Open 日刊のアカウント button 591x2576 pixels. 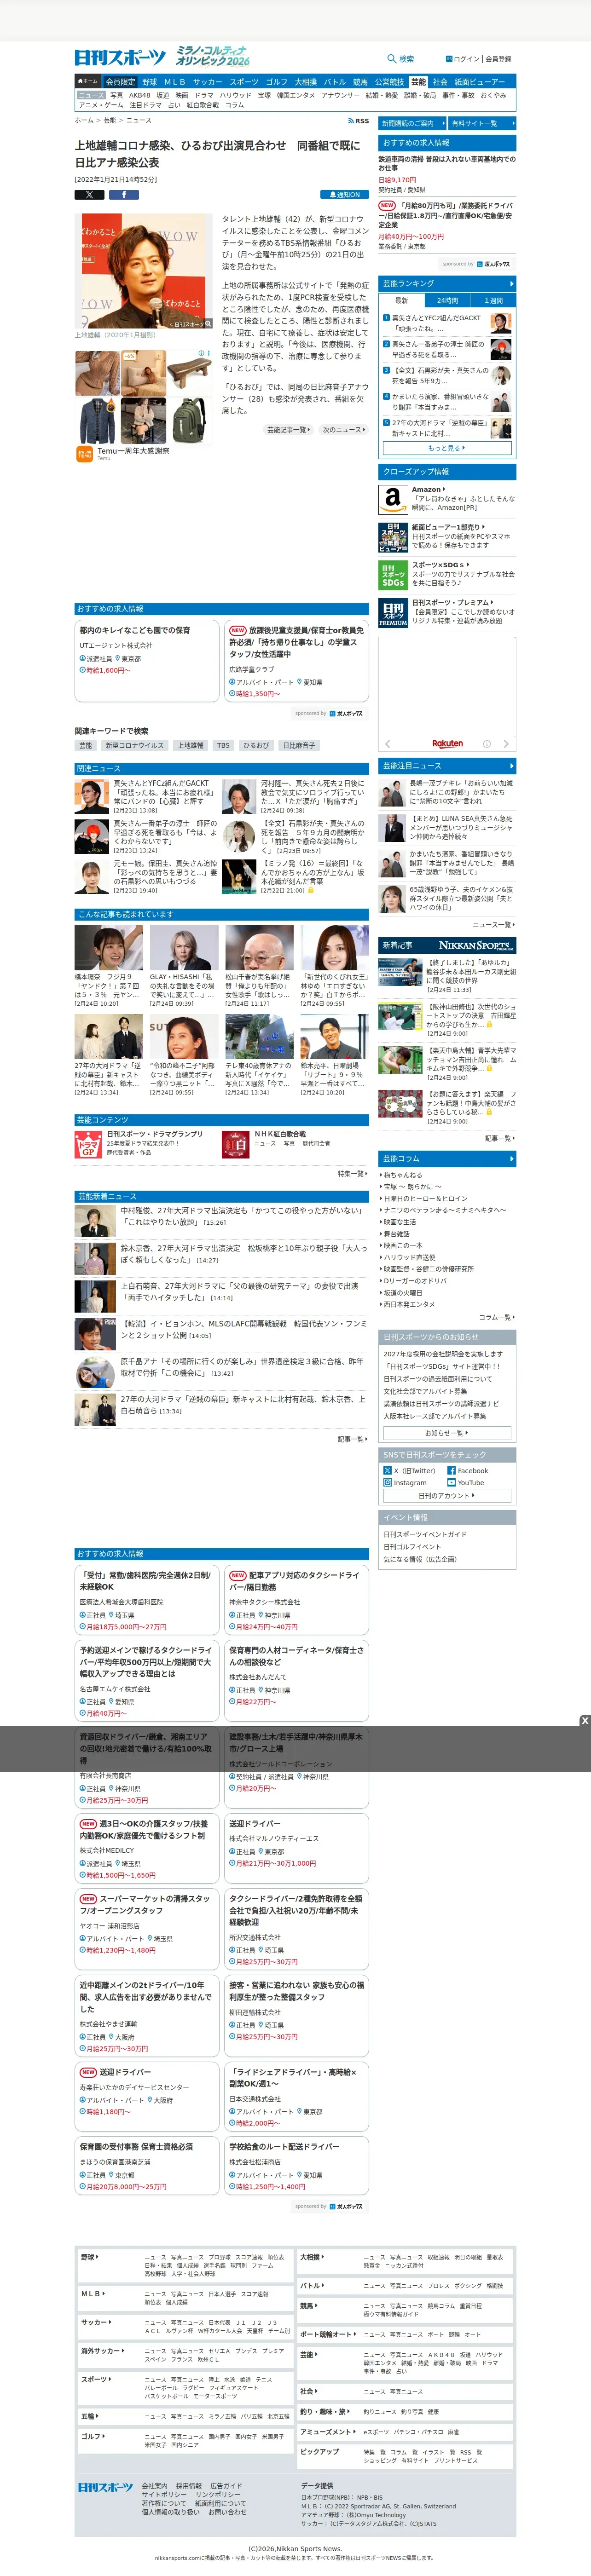447,1496
